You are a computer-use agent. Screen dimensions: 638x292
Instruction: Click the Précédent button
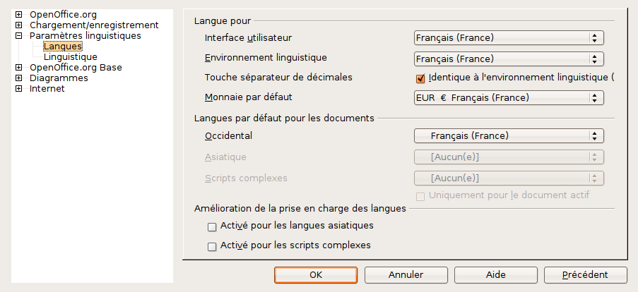click(585, 275)
